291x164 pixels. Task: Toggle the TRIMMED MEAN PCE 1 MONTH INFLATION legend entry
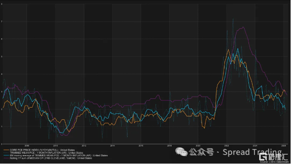(46, 153)
